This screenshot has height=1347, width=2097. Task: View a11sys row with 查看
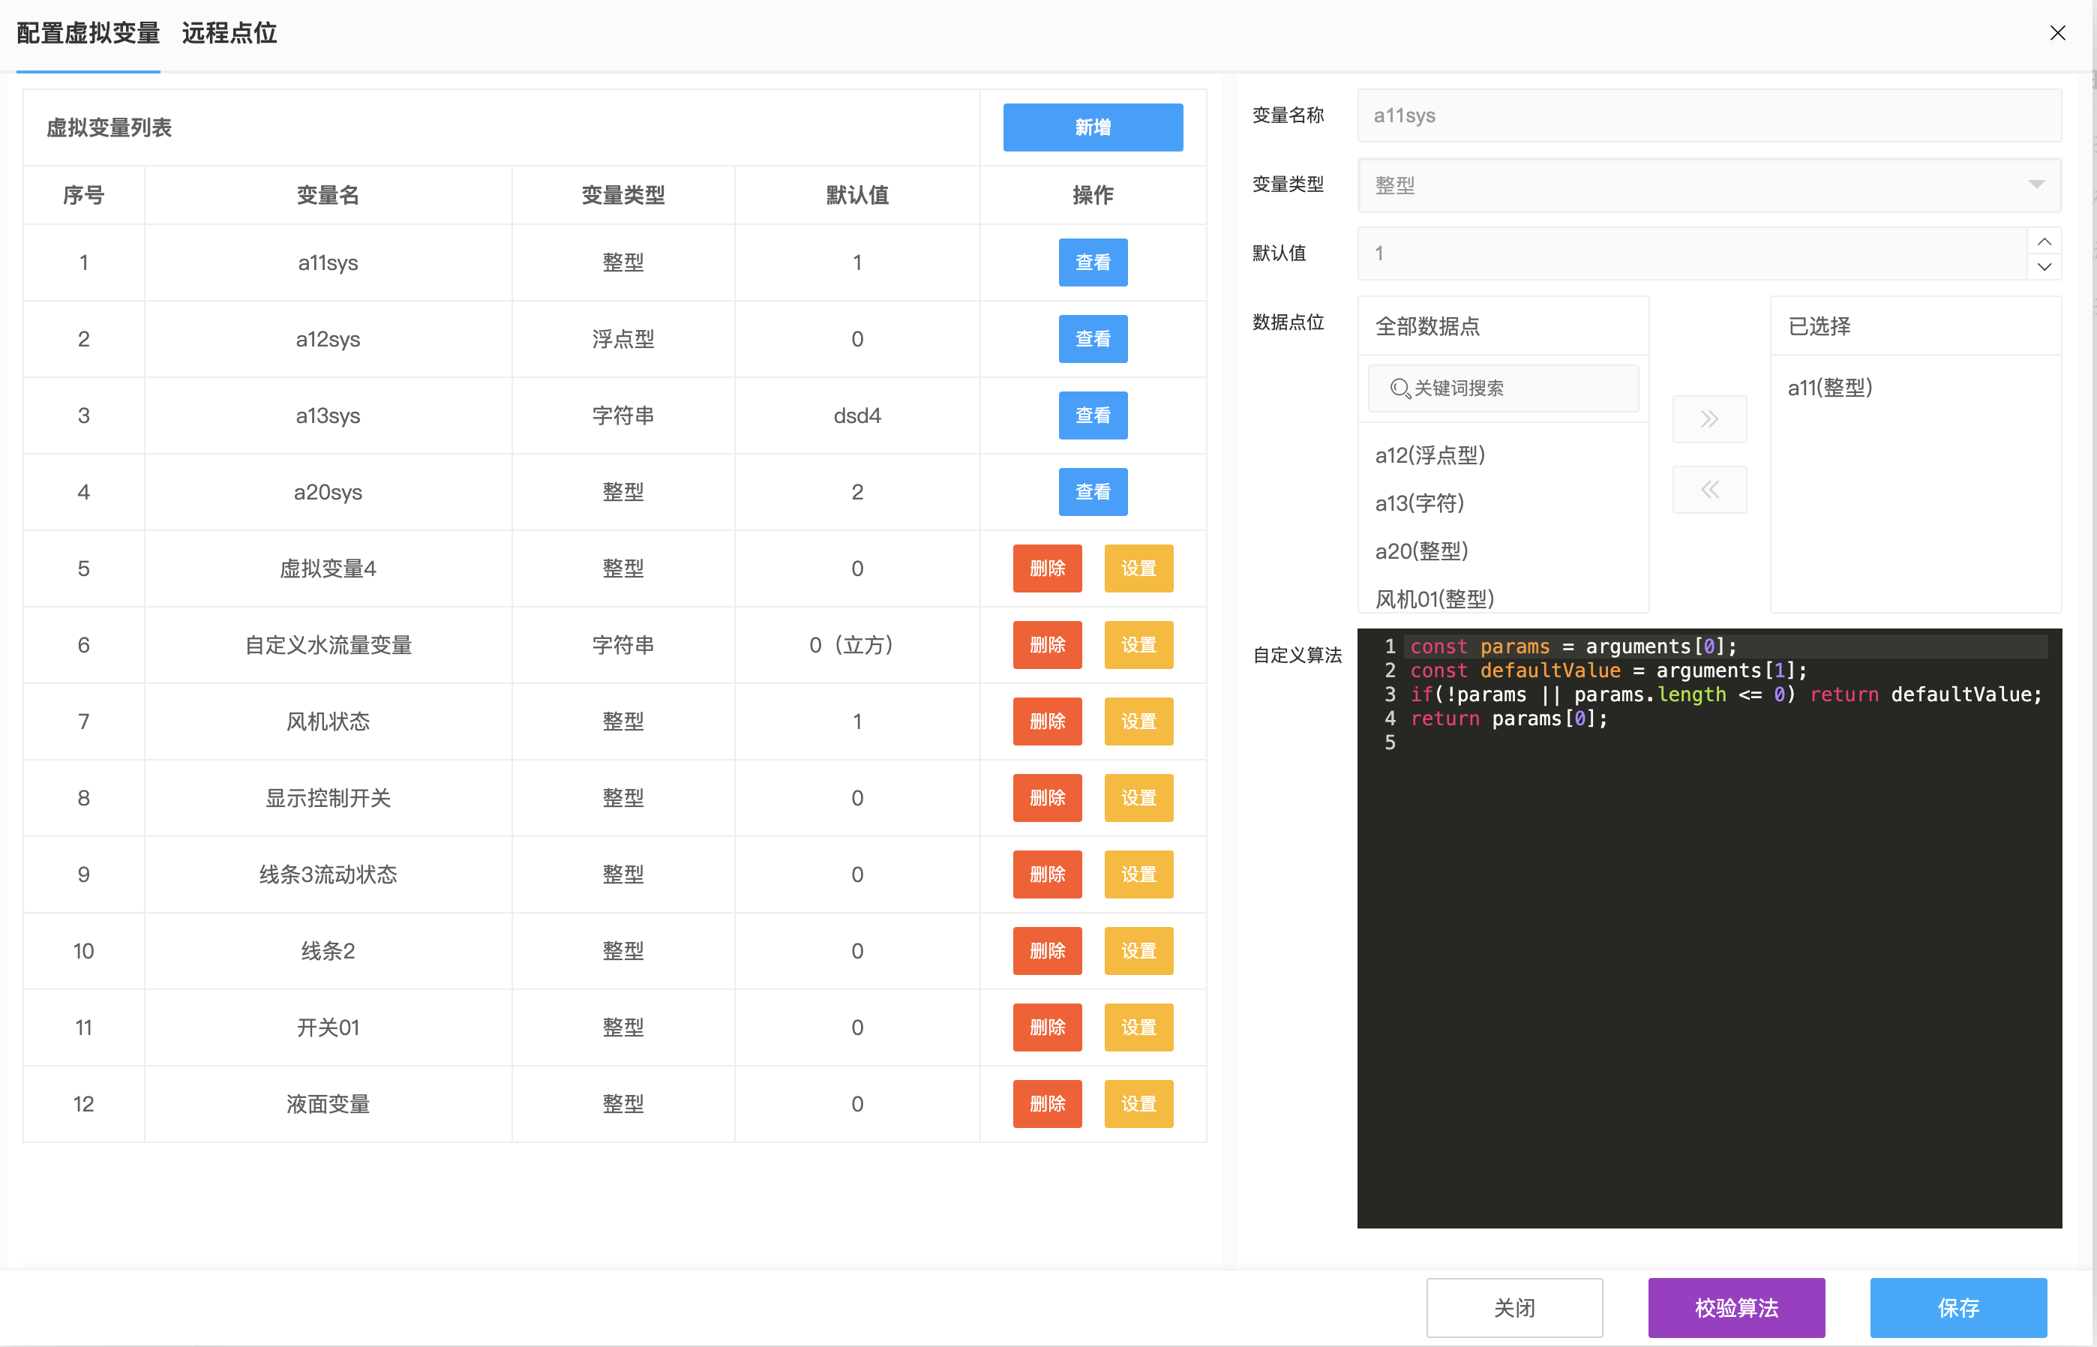tap(1092, 262)
